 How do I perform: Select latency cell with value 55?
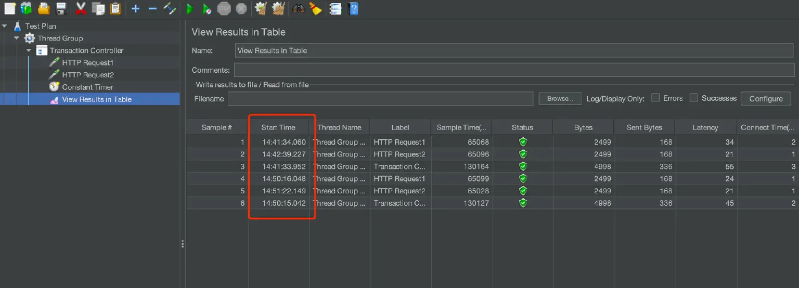[705, 166]
